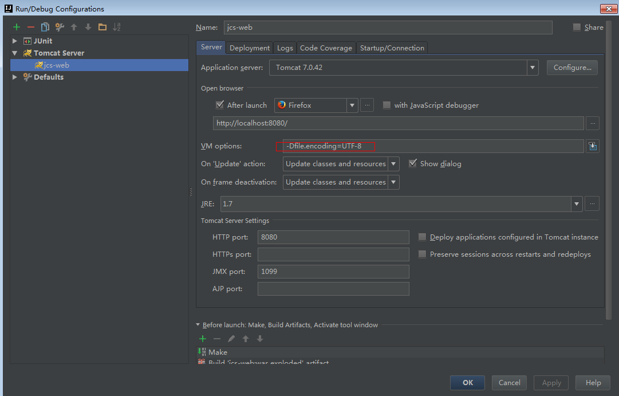Remove selected configuration with red minus
619x396 pixels.
point(31,28)
